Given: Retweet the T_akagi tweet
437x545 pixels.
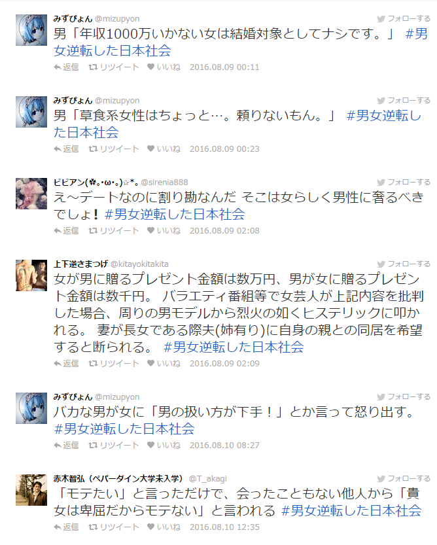Looking at the screenshot, I should [x=114, y=527].
